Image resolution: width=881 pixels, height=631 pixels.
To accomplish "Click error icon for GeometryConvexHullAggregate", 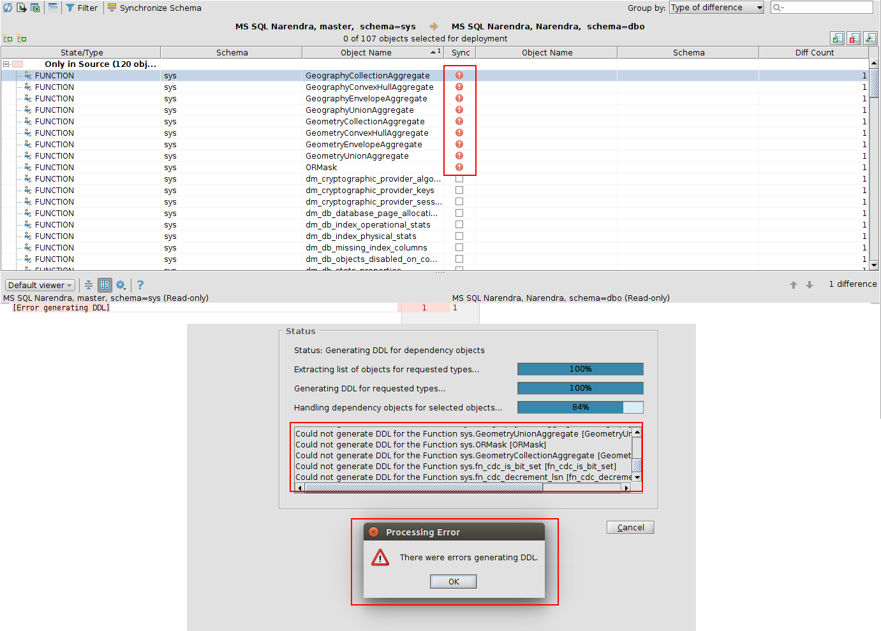I will (459, 133).
